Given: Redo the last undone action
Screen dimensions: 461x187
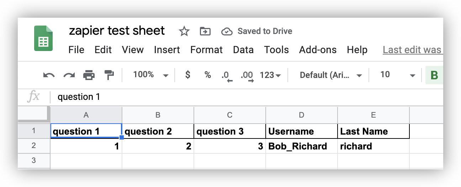Looking at the screenshot, I should (x=69, y=75).
